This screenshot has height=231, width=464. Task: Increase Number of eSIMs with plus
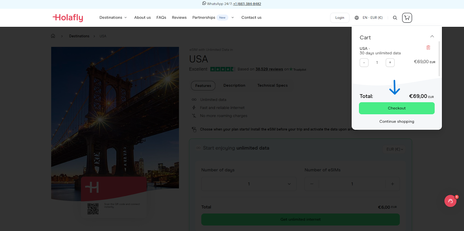coord(393,184)
